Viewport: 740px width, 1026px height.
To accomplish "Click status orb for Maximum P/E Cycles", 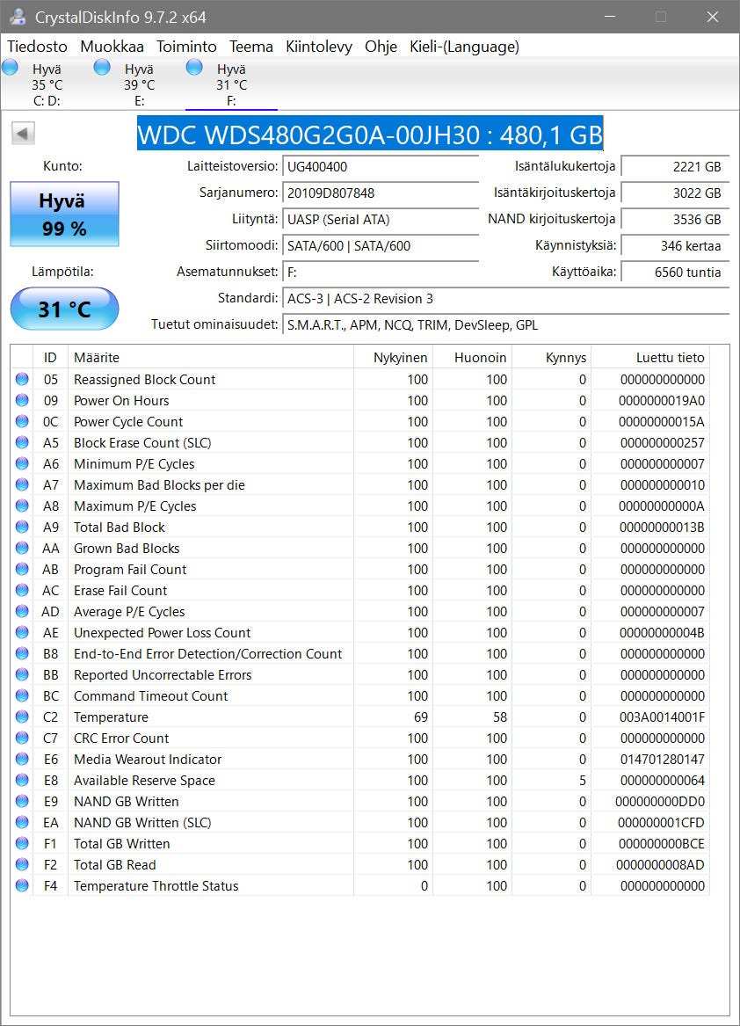I will tap(22, 506).
